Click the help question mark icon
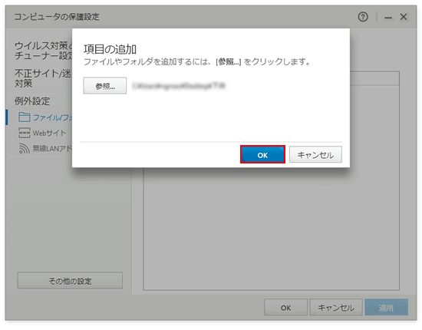 coord(363,17)
